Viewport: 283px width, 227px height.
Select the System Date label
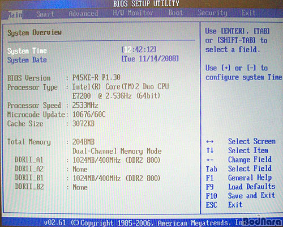27,60
